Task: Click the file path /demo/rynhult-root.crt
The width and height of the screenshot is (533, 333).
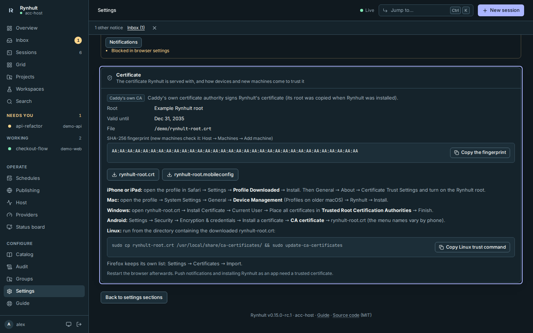Action: pyautogui.click(x=183, y=129)
